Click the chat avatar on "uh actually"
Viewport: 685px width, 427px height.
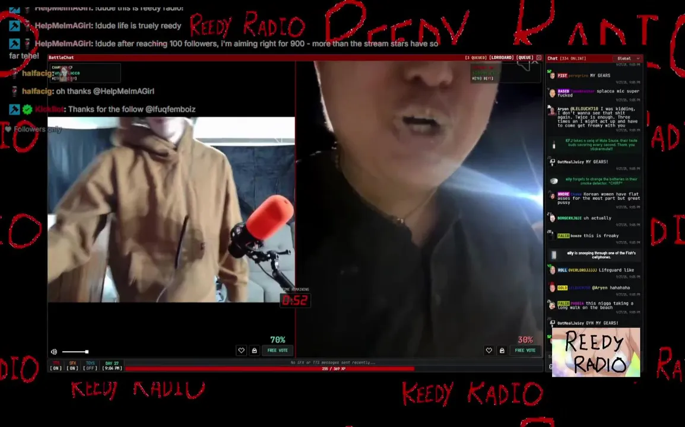click(552, 218)
